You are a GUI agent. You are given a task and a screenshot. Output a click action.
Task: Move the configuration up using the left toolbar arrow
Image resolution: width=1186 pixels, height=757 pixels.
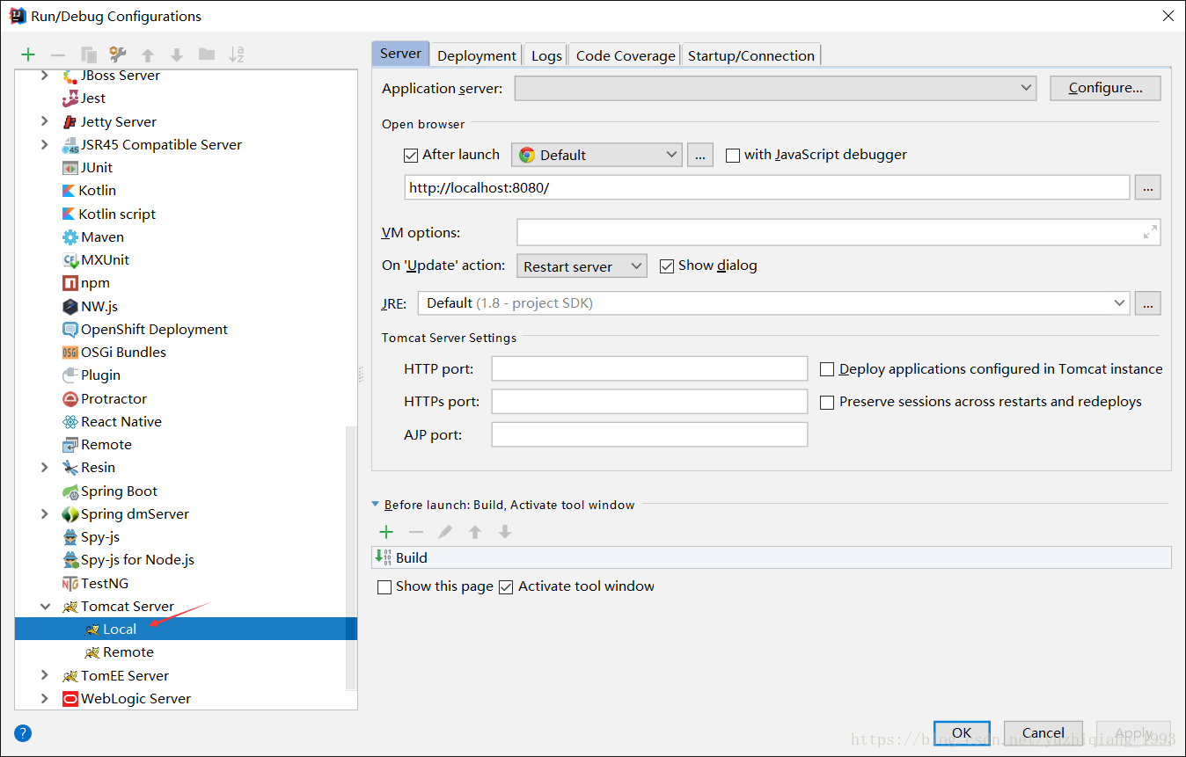click(148, 55)
